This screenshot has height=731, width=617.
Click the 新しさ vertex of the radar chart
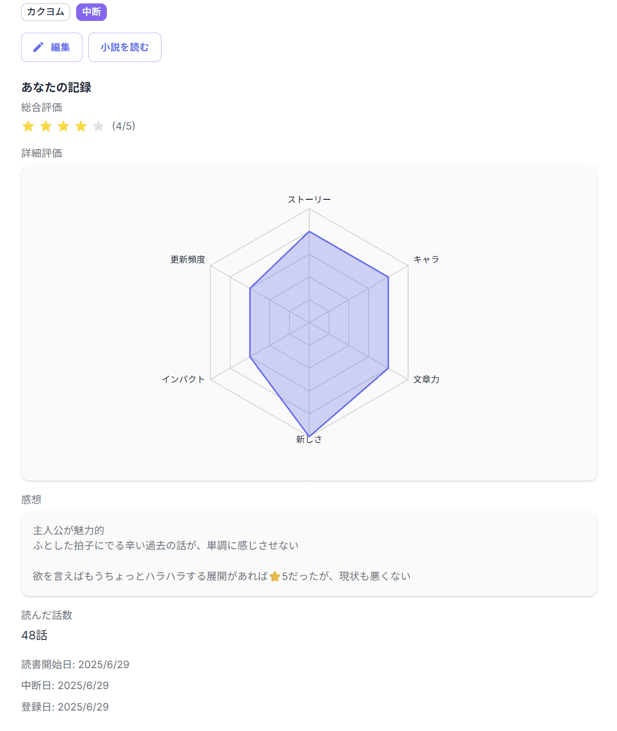[x=309, y=434]
